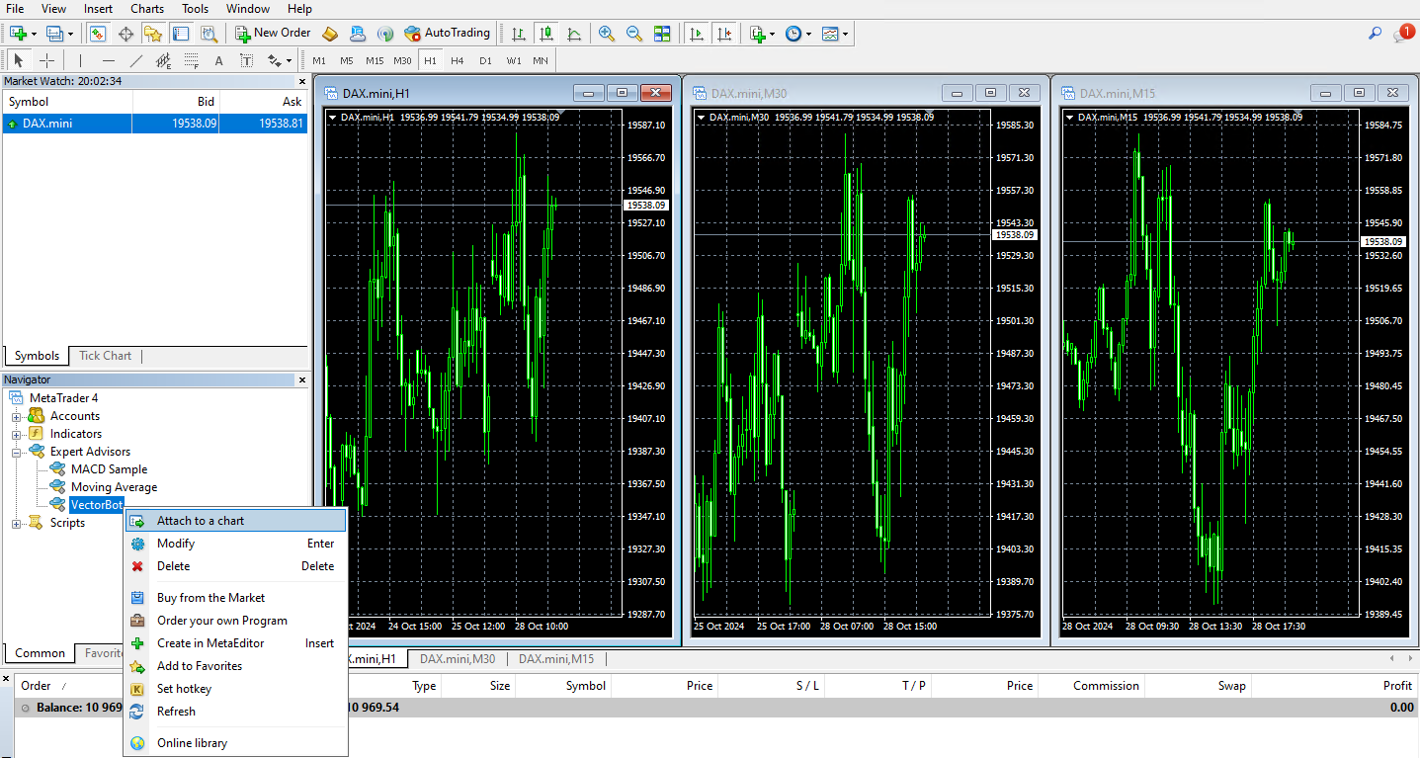This screenshot has height=758, width=1420.
Task: Select Moving Average expert advisor
Action: click(114, 487)
